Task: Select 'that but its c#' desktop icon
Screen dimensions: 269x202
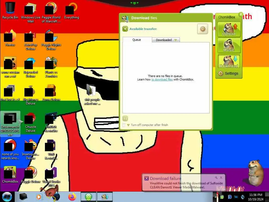Action: [x=10, y=93]
